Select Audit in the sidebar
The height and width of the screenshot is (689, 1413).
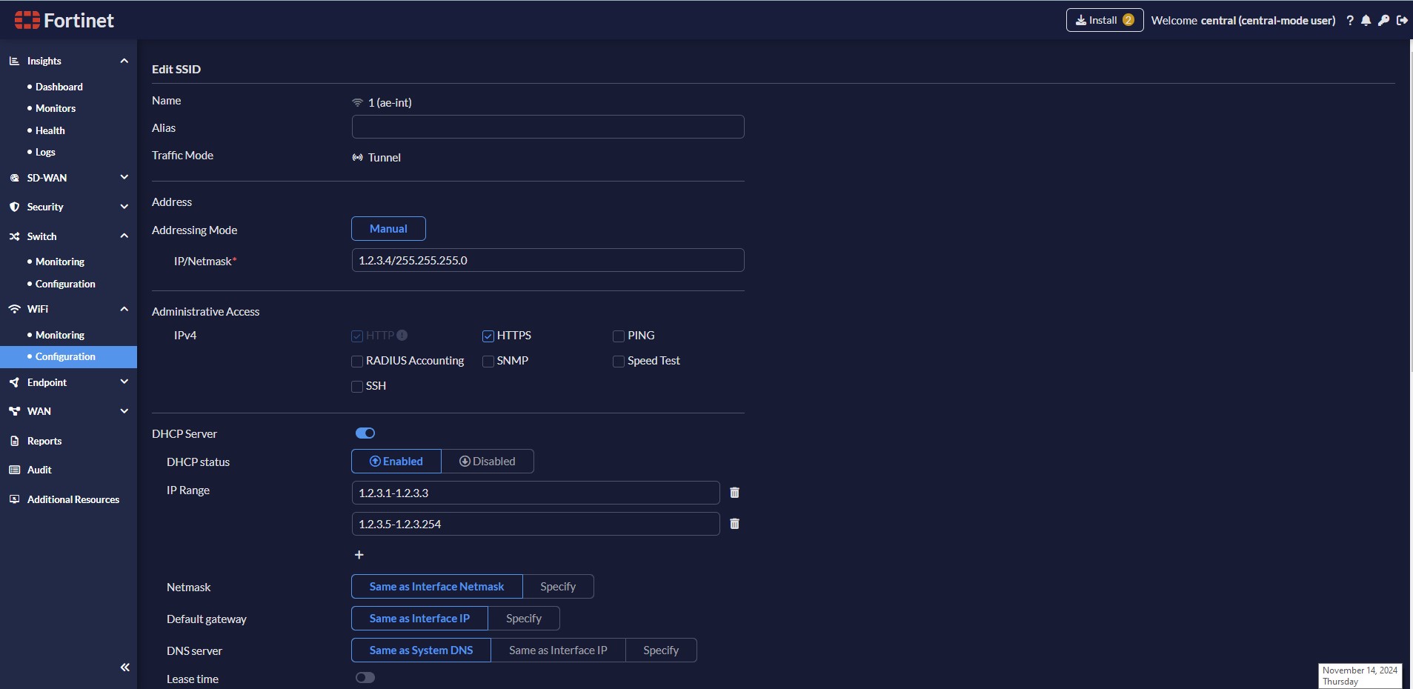[x=40, y=470]
